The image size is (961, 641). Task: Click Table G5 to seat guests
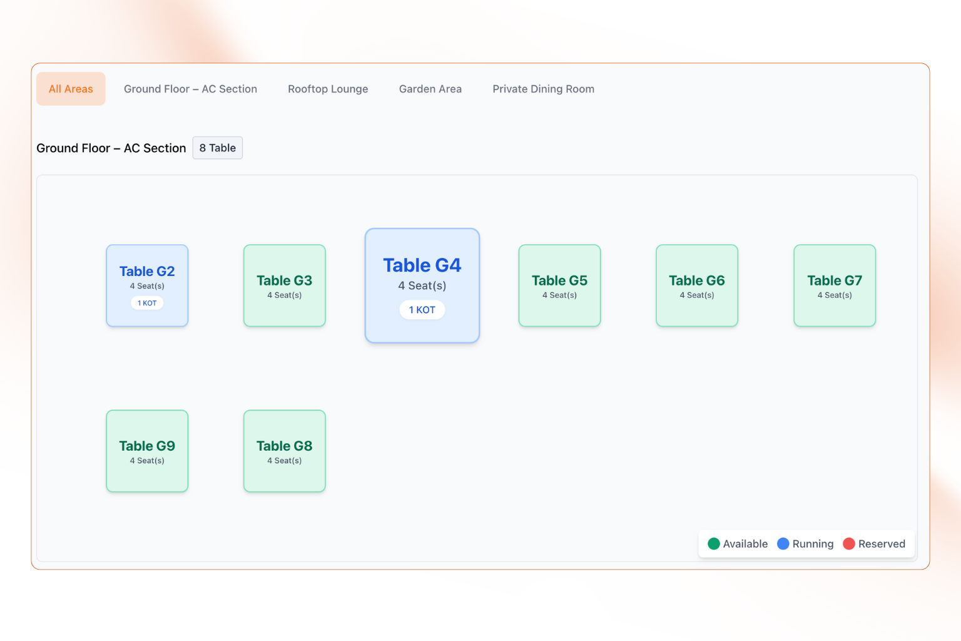559,285
